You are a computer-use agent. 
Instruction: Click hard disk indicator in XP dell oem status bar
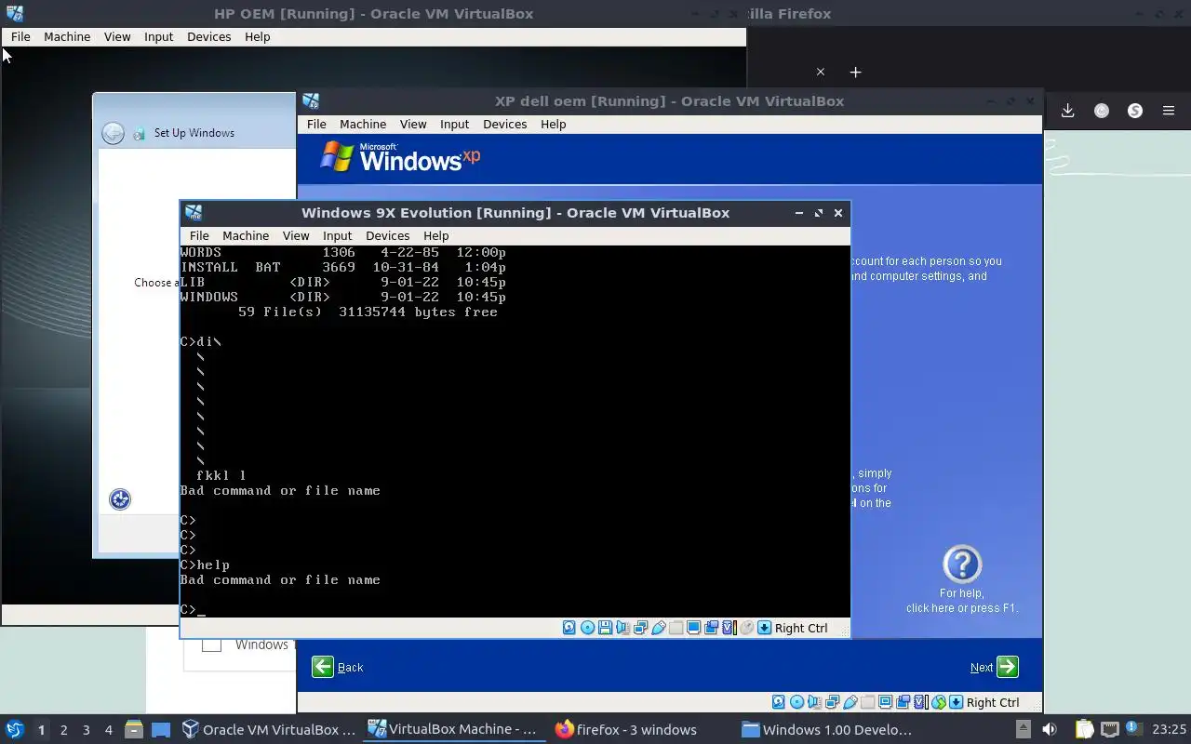coord(778,702)
